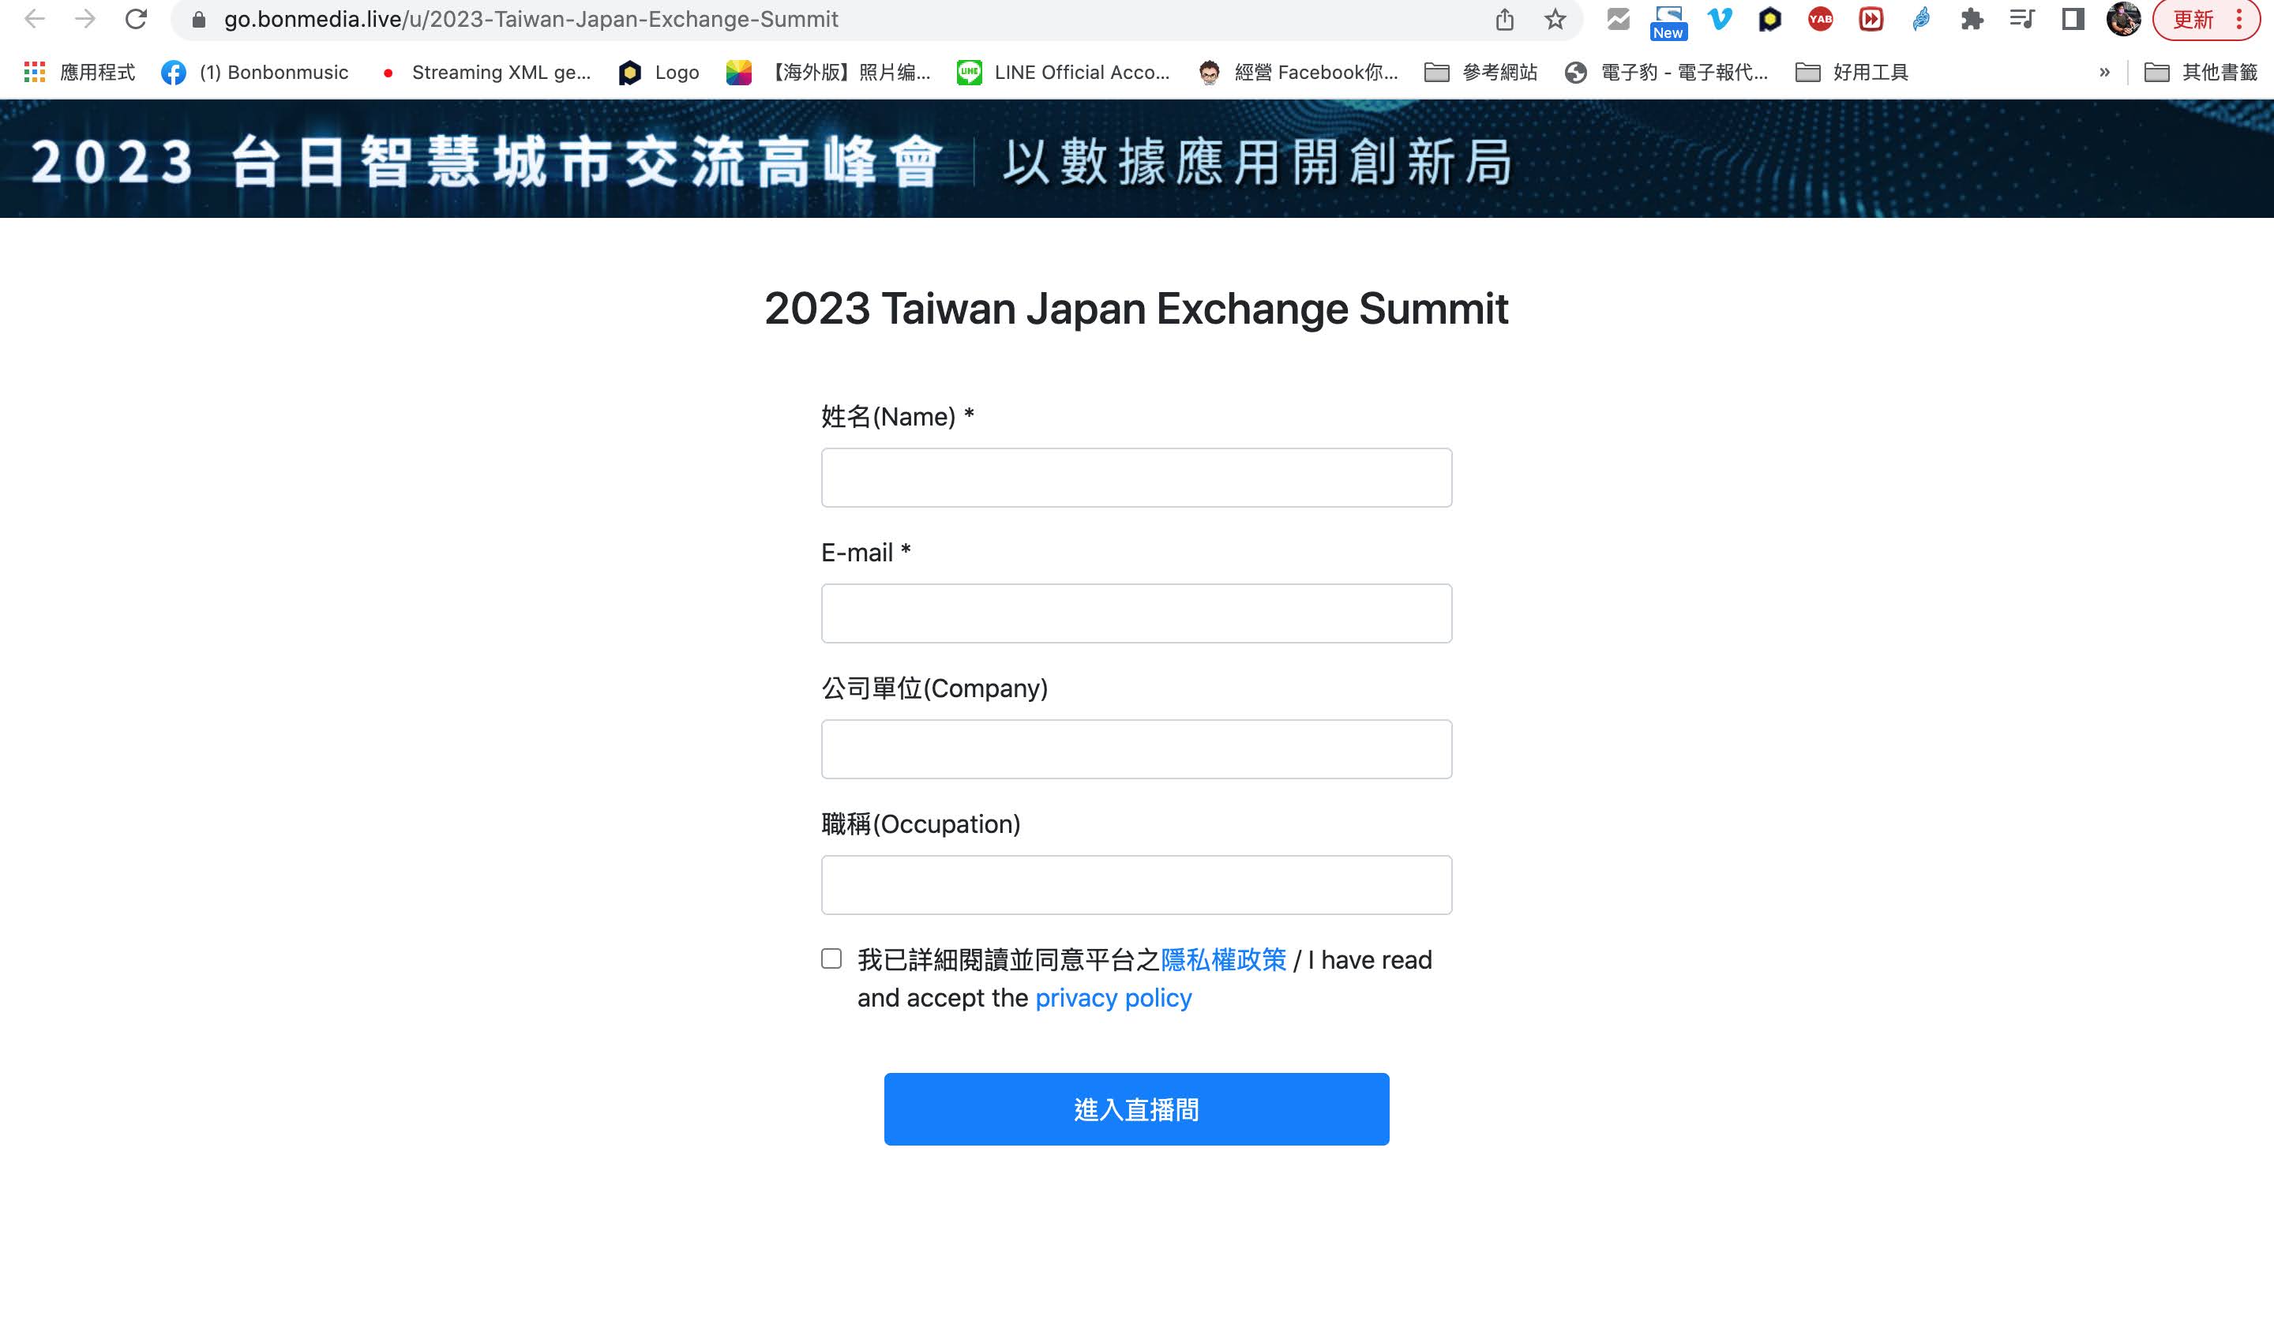Open the media control playlist icon
Image resolution: width=2274 pixels, height=1339 pixels.
pyautogui.click(x=2022, y=19)
